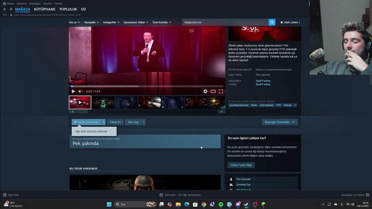Screen dimensions: 372x209
Task: Toggle İstek Listesinde wishlist checkmark button
Action: [86, 122]
